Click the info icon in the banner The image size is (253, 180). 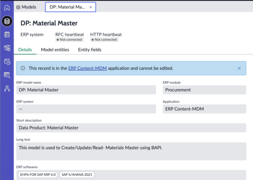coord(23,68)
